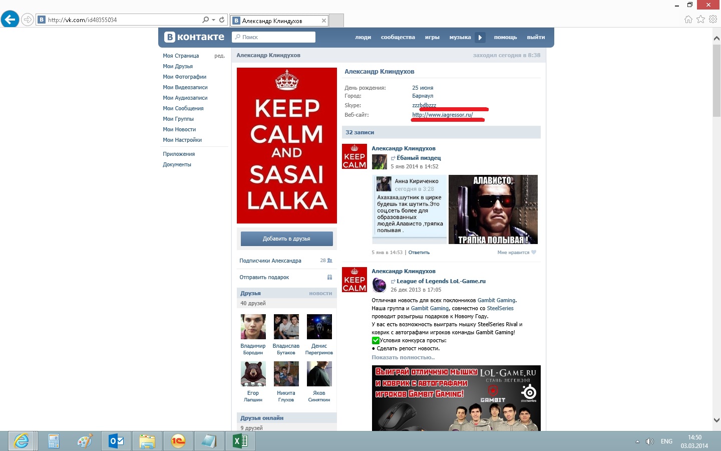721x451 pixels.
Task: Open the музыка header menu
Action: pyautogui.click(x=460, y=37)
